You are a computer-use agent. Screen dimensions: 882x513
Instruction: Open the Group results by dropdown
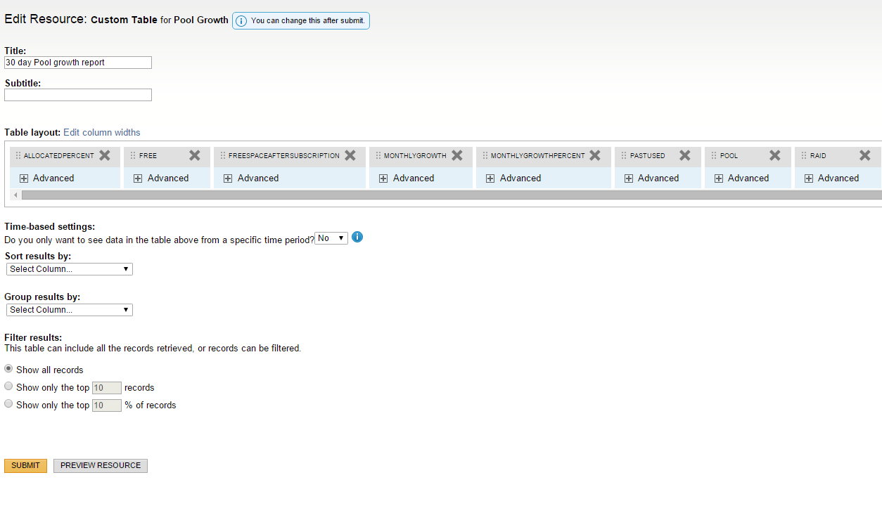pos(69,310)
